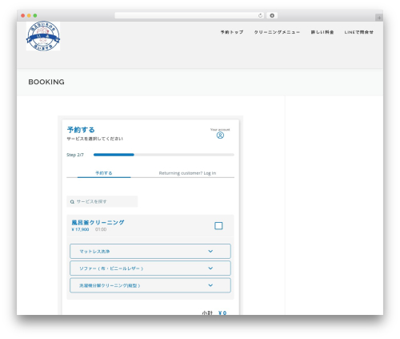The width and height of the screenshot is (400, 339).
Task: Expand the マットレス洗浄 dropdown
Action: (x=150, y=251)
